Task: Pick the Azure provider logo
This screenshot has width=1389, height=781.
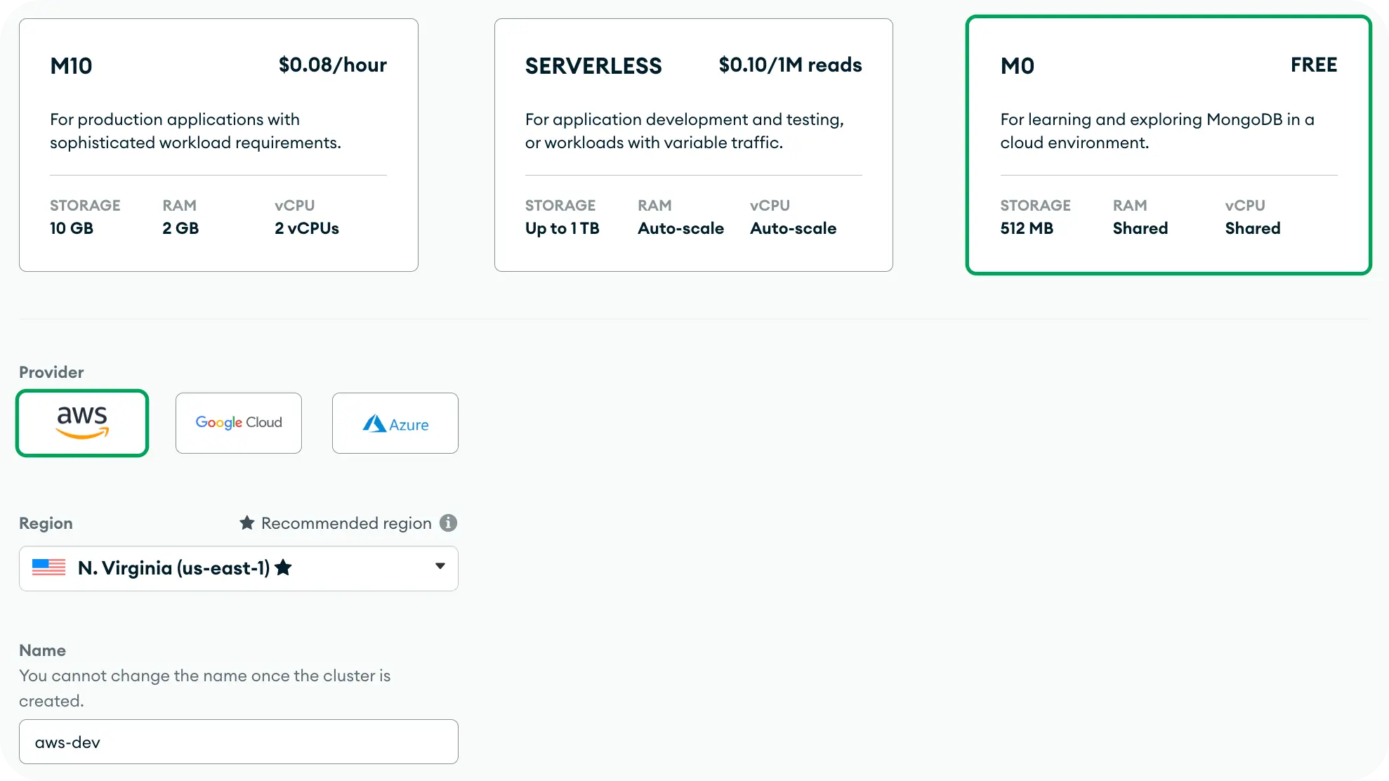Action: coord(395,423)
